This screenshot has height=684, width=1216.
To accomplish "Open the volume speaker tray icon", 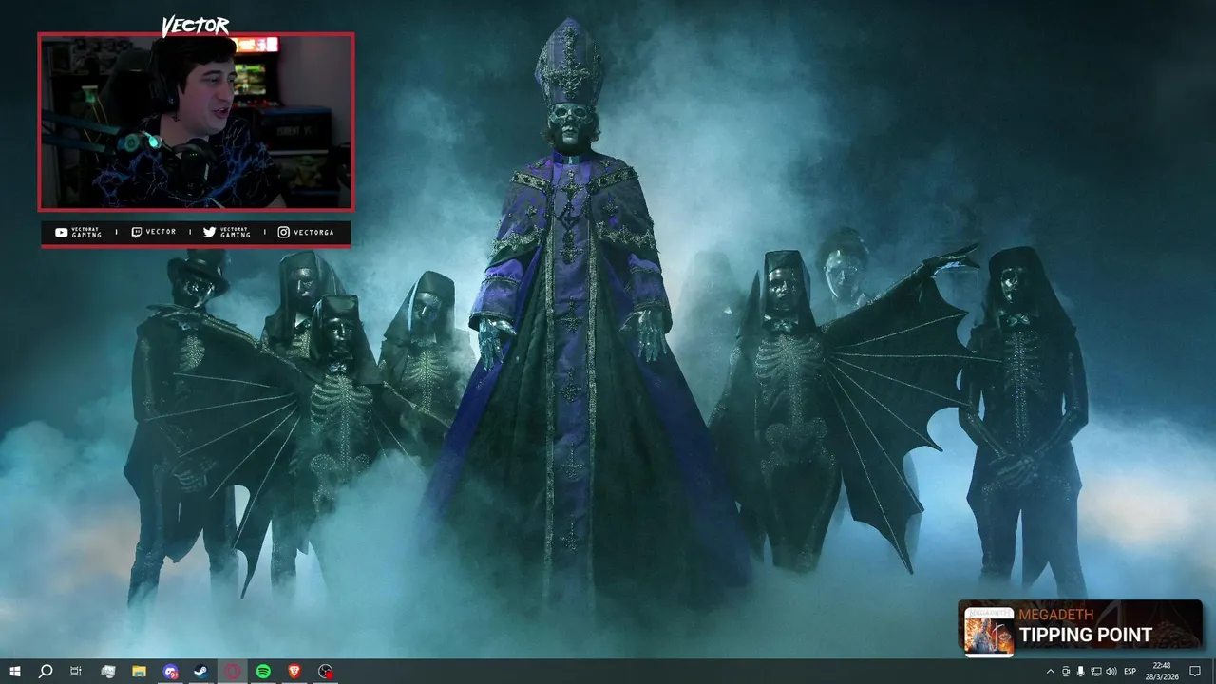I will [x=1111, y=672].
